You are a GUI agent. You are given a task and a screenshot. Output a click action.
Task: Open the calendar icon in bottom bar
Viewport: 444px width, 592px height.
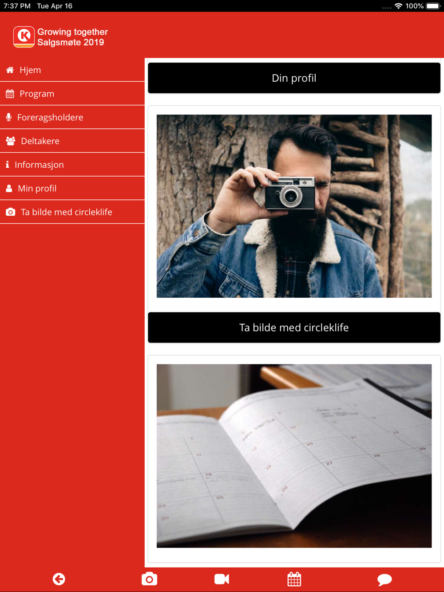tap(294, 579)
